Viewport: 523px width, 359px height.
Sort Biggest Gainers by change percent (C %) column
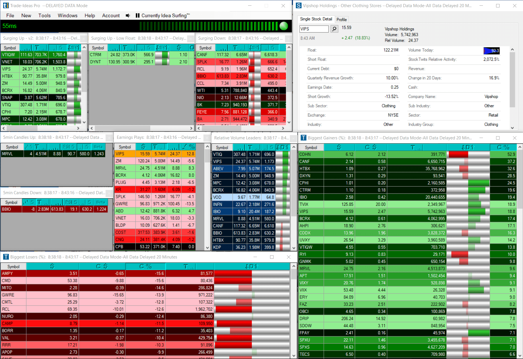(503, 147)
